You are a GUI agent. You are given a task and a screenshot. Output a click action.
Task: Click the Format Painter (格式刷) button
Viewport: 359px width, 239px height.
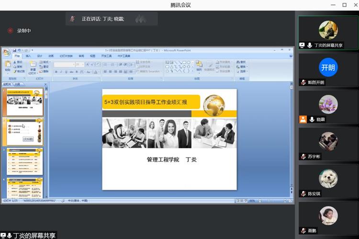click(x=19, y=71)
